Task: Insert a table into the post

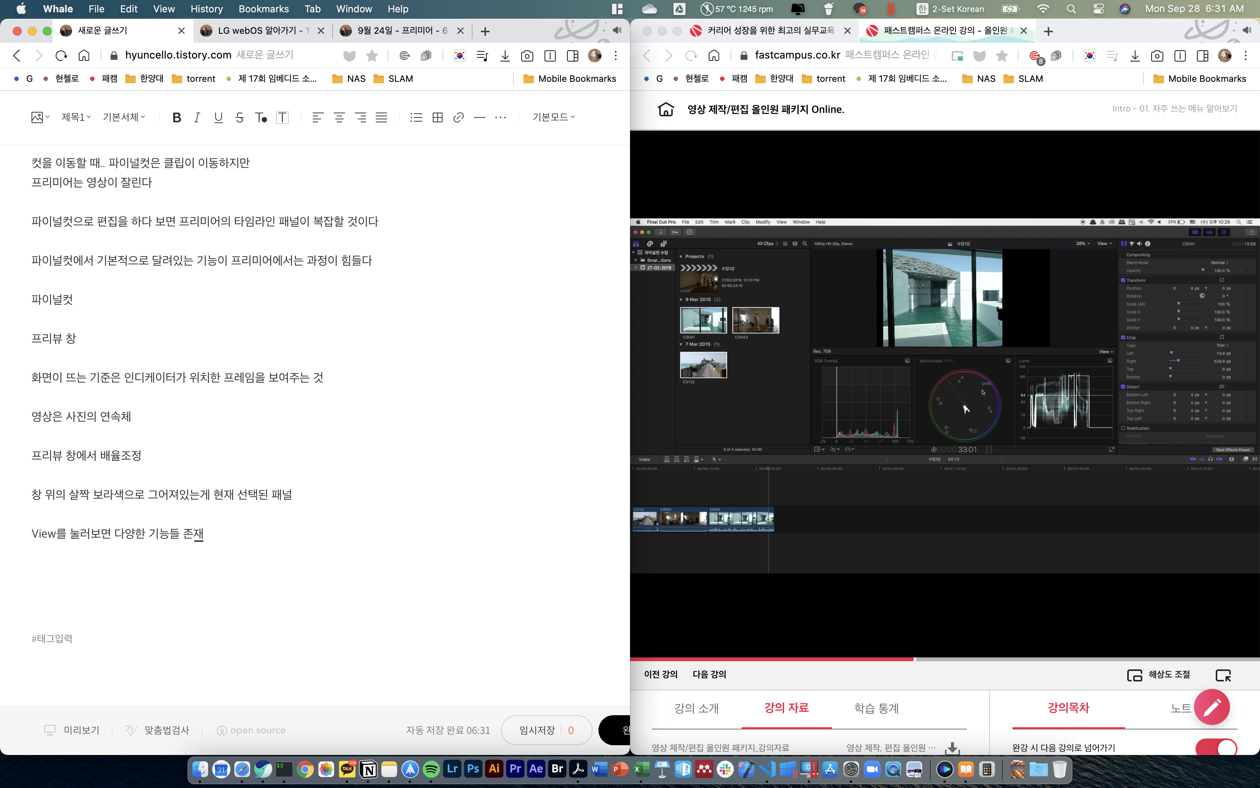Action: coord(437,117)
